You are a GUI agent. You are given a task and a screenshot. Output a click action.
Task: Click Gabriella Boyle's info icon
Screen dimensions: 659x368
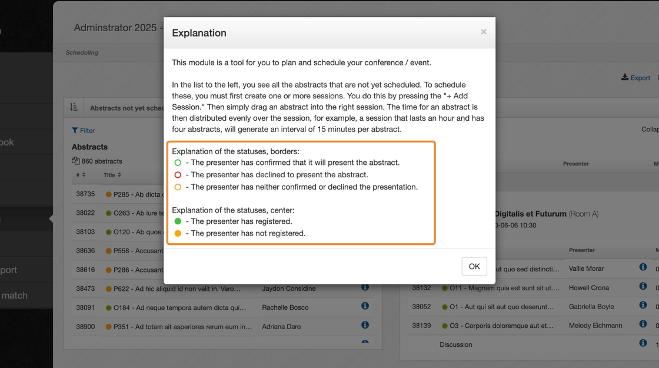pos(643,306)
